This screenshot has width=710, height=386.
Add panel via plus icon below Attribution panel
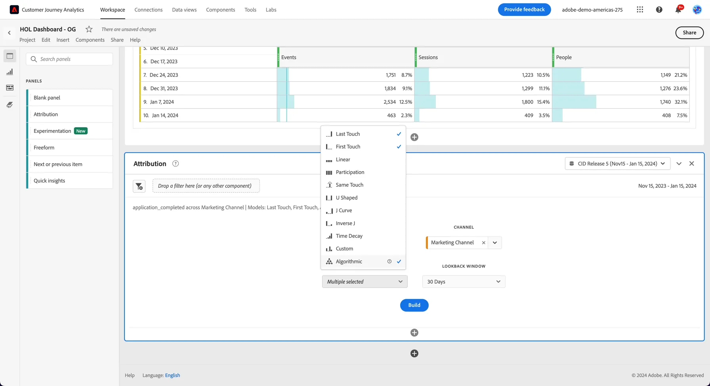click(x=414, y=354)
